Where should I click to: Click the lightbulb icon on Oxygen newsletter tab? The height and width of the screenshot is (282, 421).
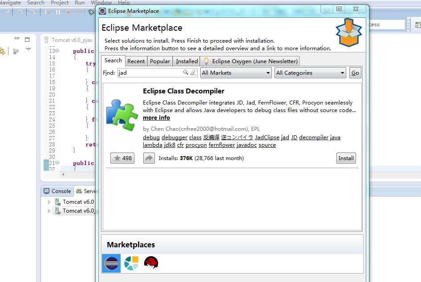[206, 61]
